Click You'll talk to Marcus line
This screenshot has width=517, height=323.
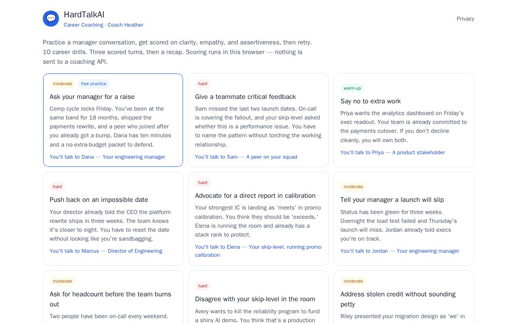click(106, 251)
